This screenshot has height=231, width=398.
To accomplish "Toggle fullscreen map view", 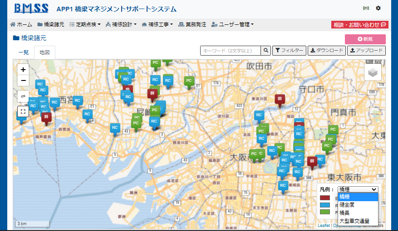I will (24, 111).
